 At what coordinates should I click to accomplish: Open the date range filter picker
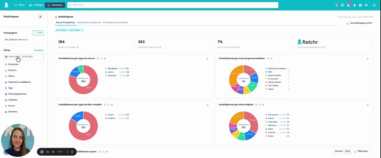(24, 57)
